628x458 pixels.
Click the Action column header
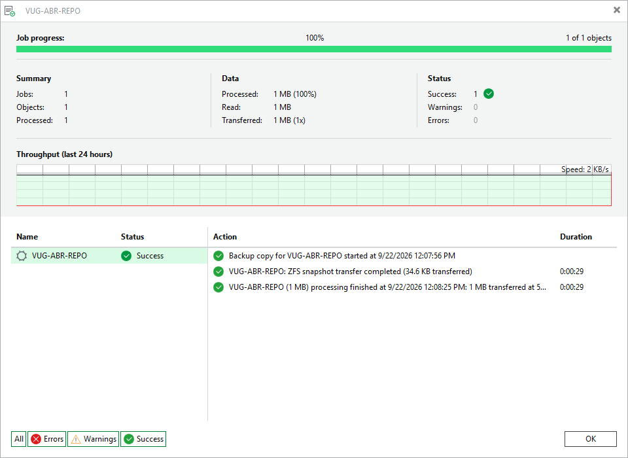tap(225, 237)
